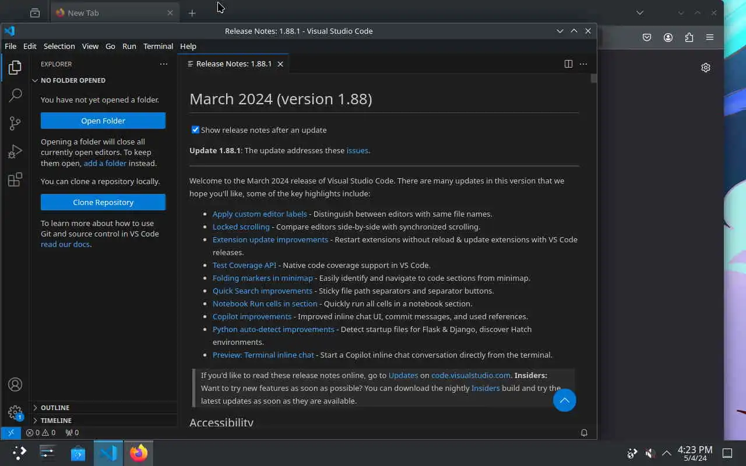Open the File menu
Screen dimensions: 746x466
point(10,46)
